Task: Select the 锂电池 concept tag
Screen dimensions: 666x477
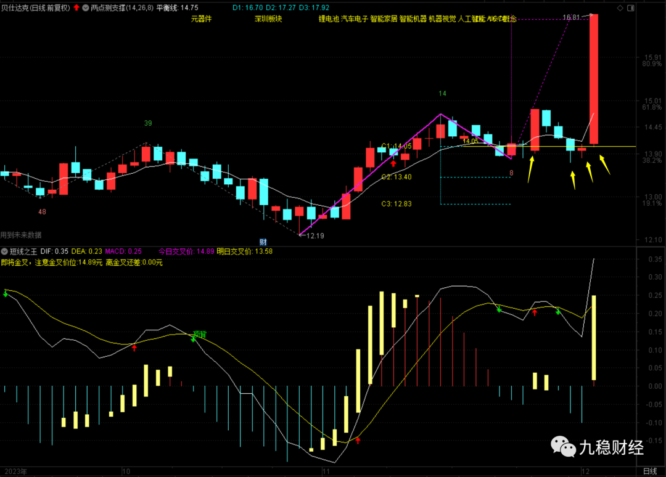Action: (x=328, y=19)
